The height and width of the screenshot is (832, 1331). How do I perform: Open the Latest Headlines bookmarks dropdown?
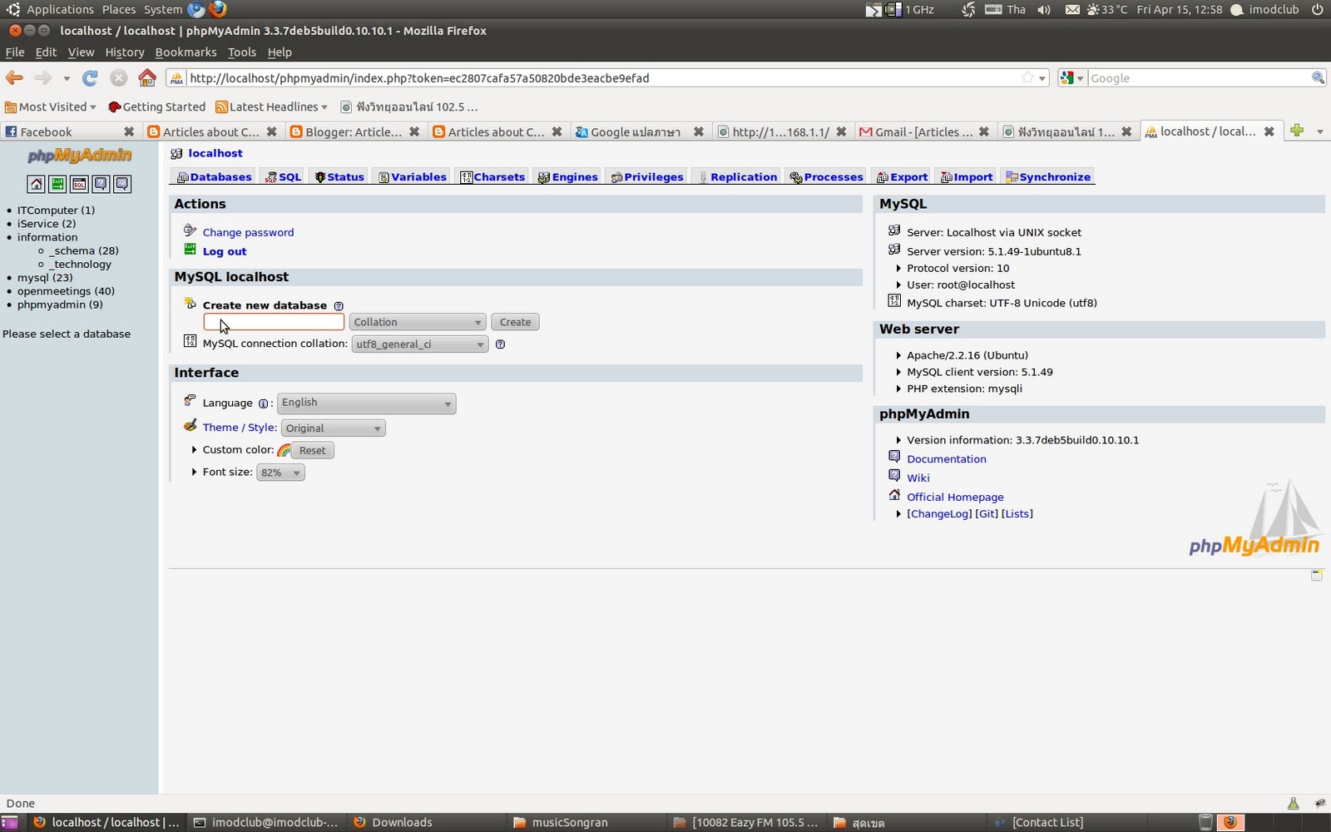[271, 106]
